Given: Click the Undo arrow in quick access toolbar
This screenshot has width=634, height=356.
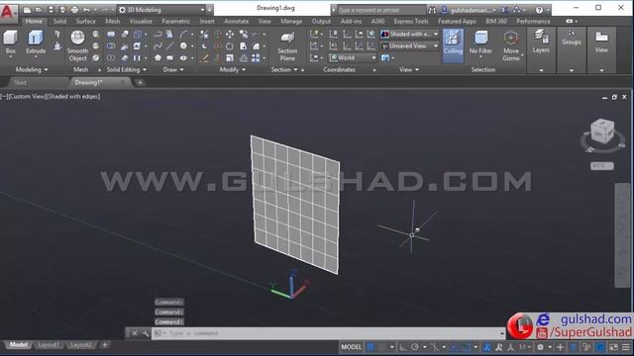Looking at the screenshot, I should click(x=86, y=10).
